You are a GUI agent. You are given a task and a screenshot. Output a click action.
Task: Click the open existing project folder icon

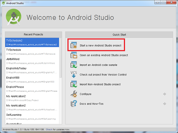pos(74,55)
